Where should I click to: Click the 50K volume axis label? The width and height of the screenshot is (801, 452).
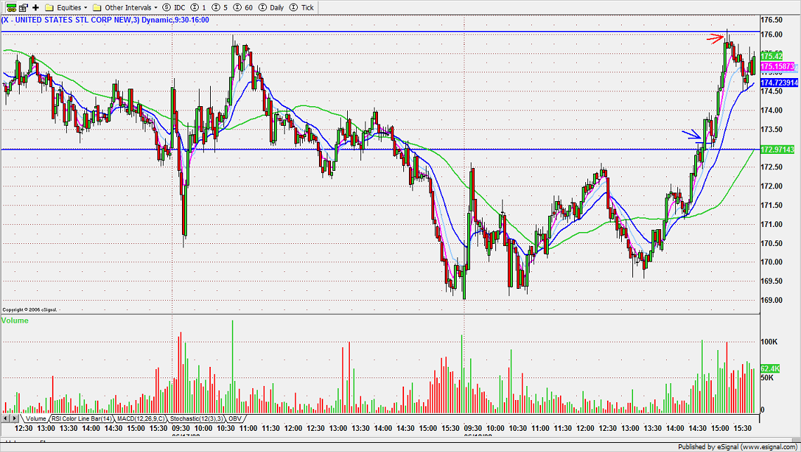[x=768, y=378]
